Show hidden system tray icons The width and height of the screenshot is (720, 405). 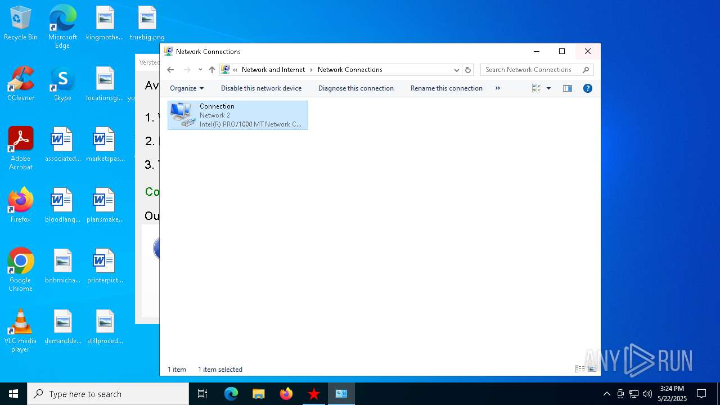pyautogui.click(x=606, y=394)
